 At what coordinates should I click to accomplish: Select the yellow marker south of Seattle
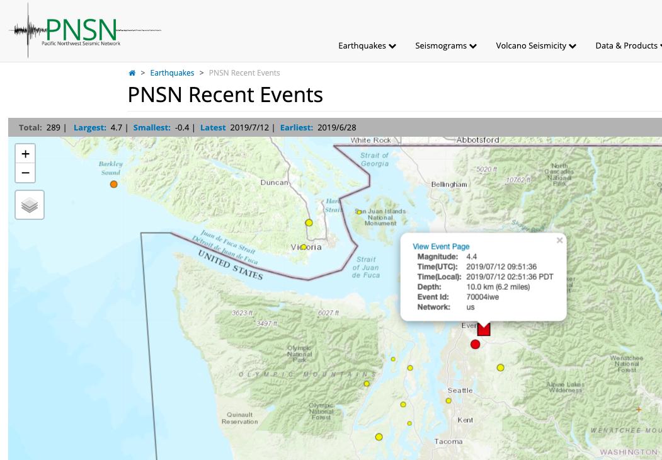point(448,400)
